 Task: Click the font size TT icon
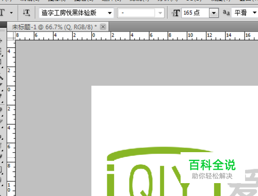click(x=175, y=13)
